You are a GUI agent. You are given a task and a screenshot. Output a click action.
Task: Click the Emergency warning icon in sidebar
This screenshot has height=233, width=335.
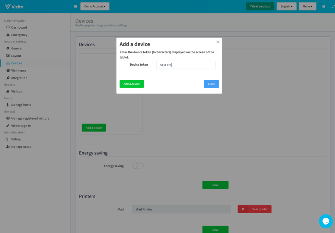click(x=8, y=35)
